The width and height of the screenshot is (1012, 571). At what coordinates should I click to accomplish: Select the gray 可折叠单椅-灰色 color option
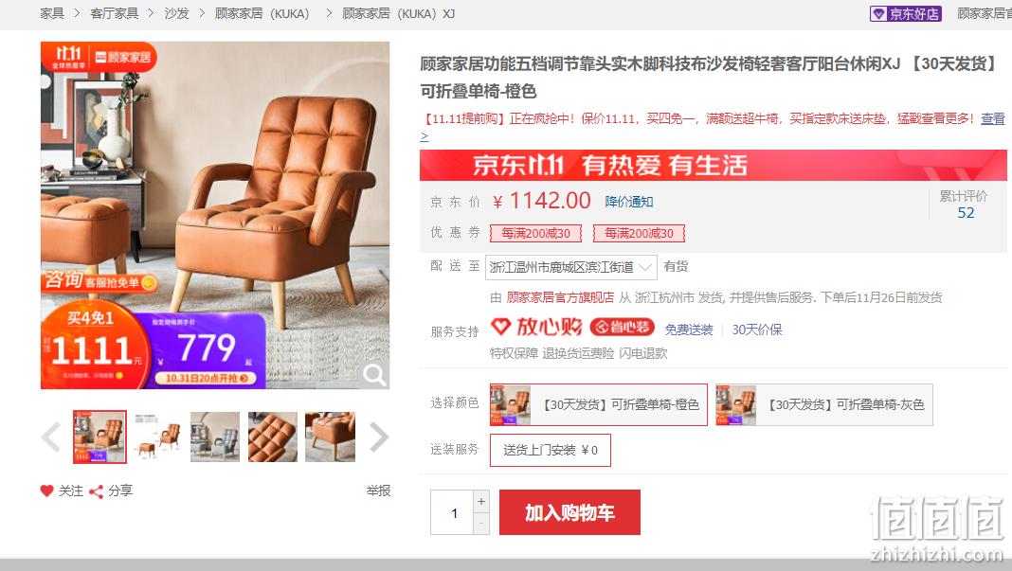824,404
